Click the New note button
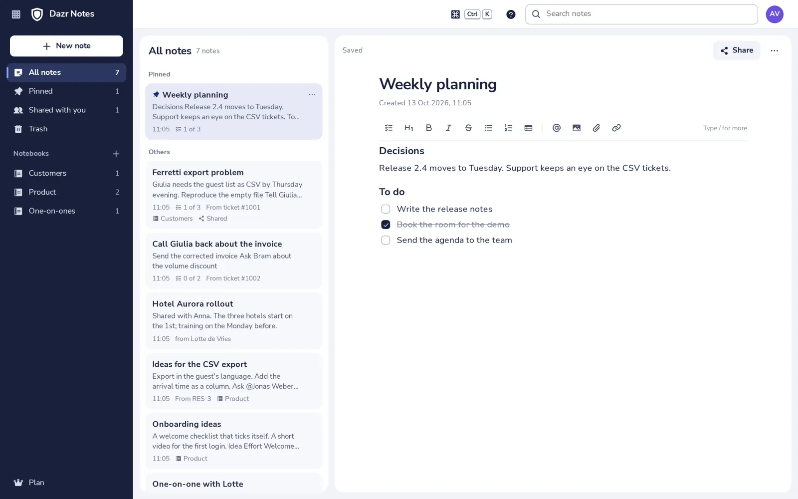Screen dimensions: 798x499 66,46
